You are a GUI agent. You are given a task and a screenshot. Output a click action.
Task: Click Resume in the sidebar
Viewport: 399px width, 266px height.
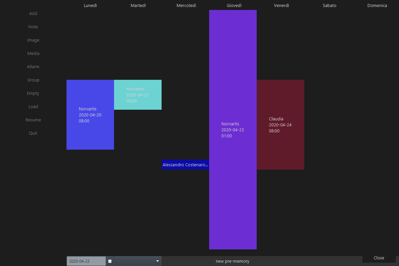tap(33, 120)
